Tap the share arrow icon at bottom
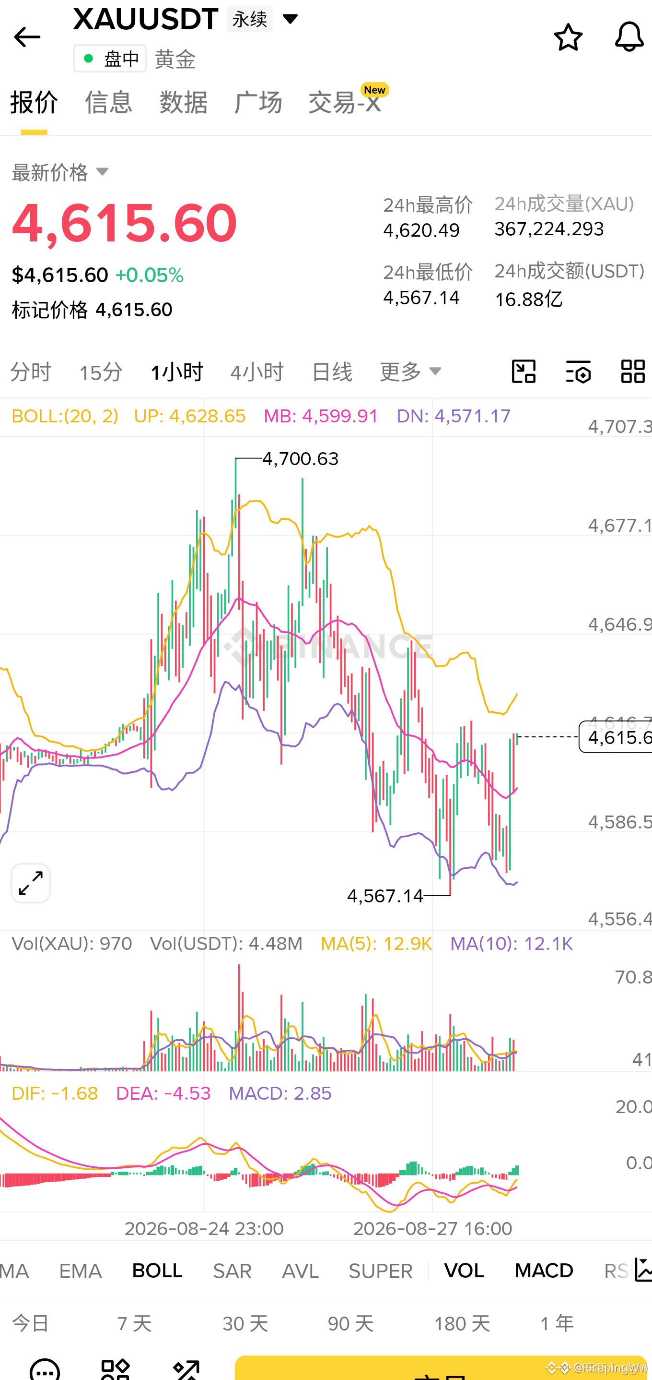 186,1369
